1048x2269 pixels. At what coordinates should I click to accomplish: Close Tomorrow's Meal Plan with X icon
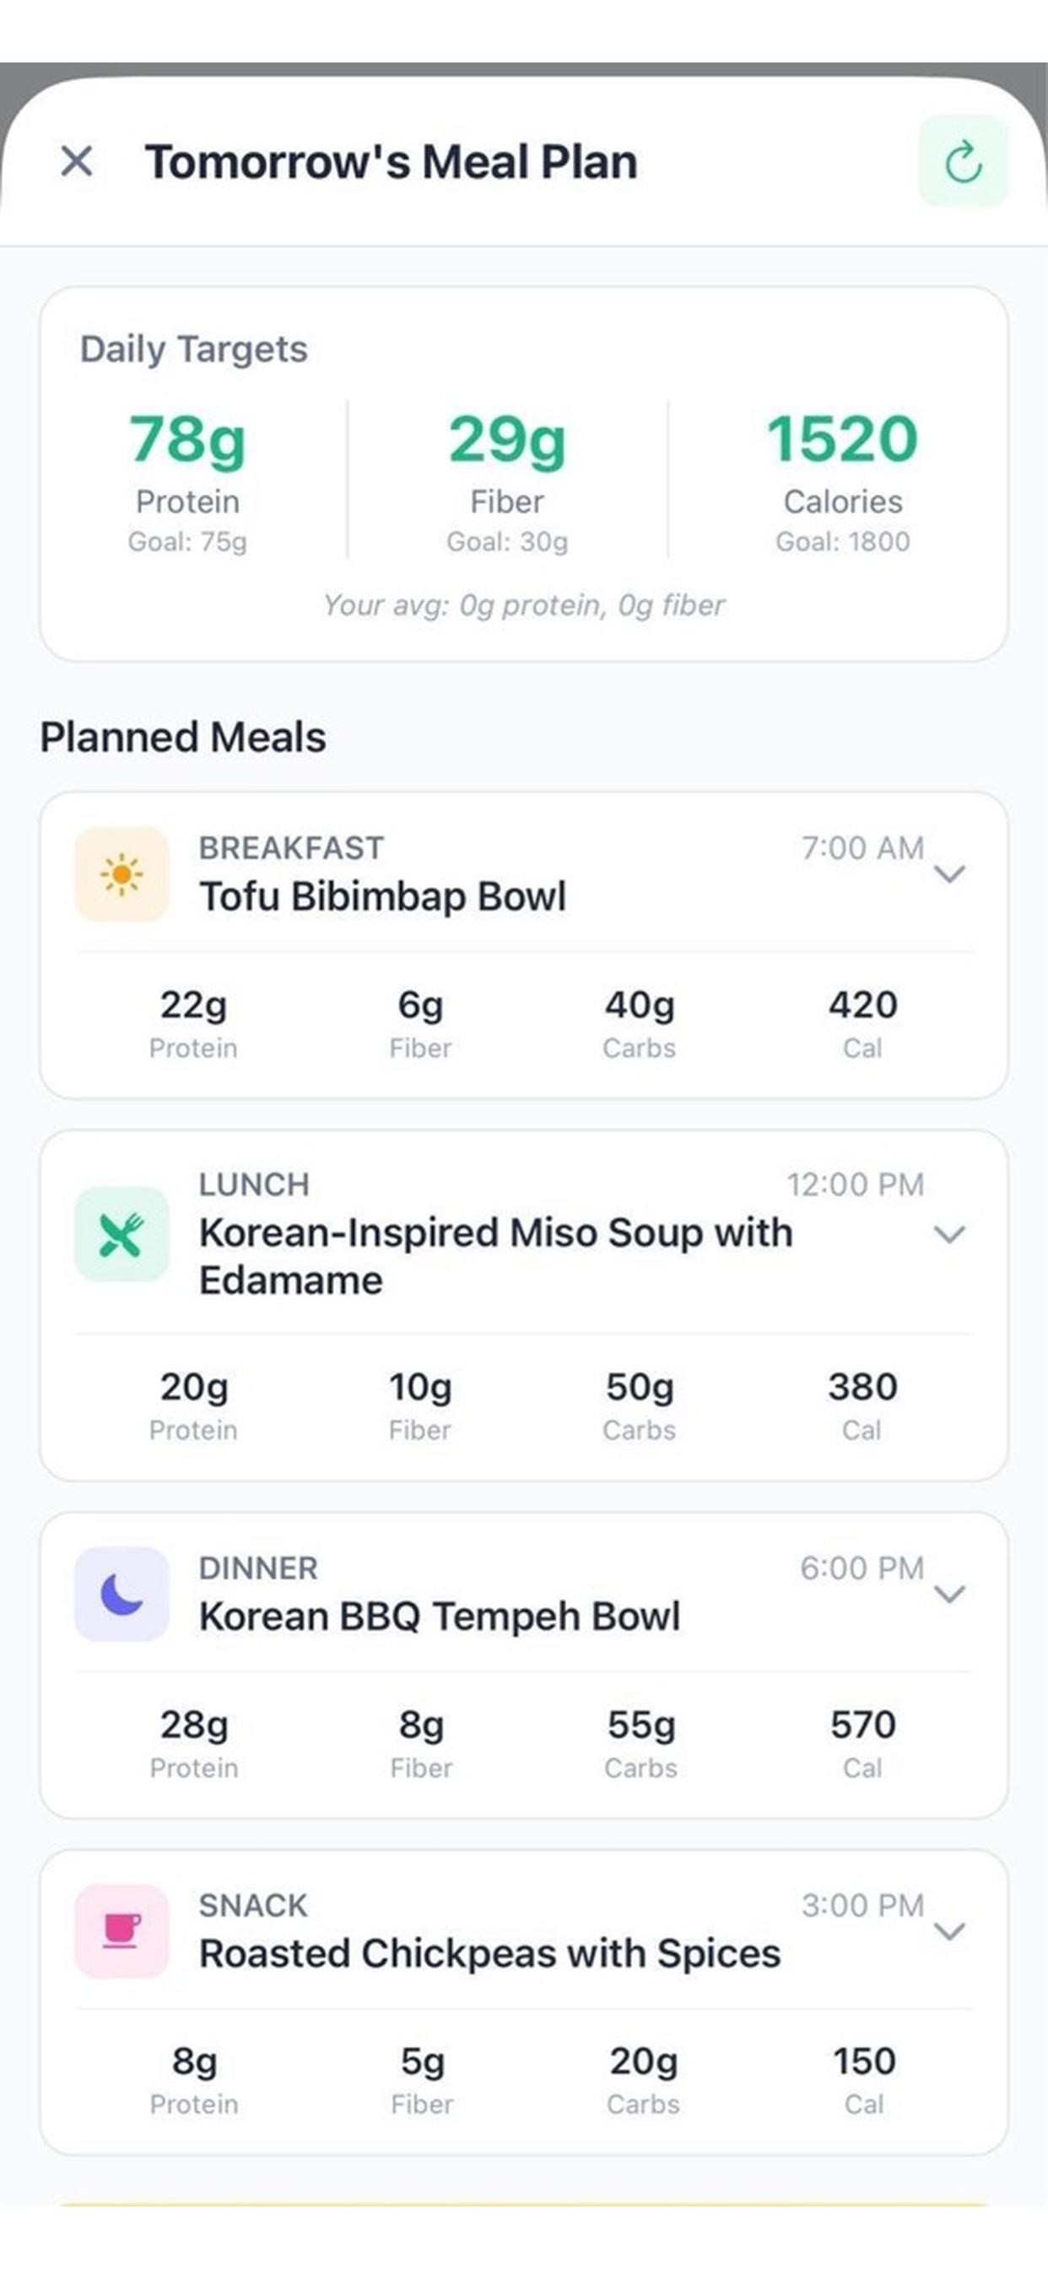click(x=77, y=161)
